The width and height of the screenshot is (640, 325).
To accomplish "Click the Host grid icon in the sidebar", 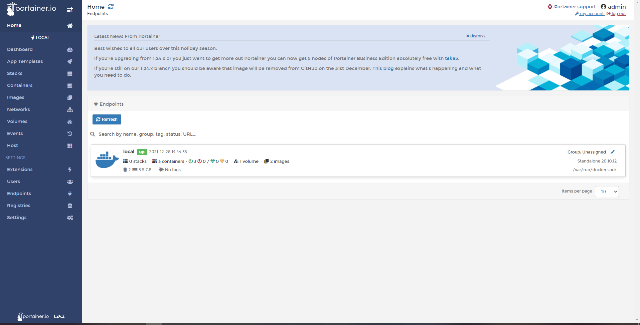I will click(x=70, y=146).
